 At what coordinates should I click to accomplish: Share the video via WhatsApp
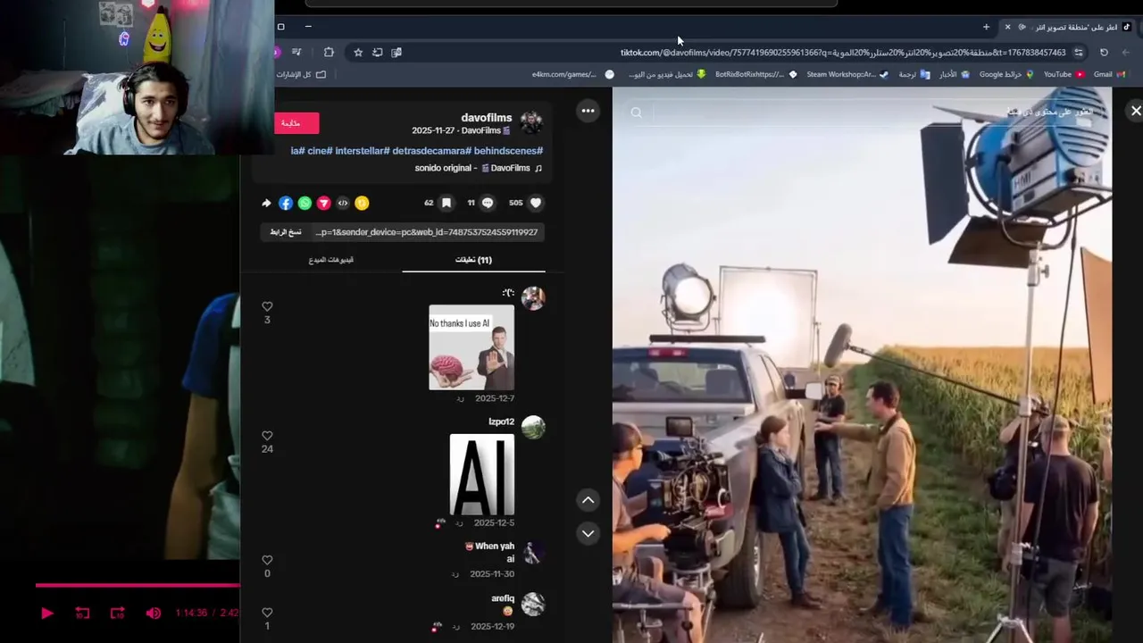(x=305, y=203)
